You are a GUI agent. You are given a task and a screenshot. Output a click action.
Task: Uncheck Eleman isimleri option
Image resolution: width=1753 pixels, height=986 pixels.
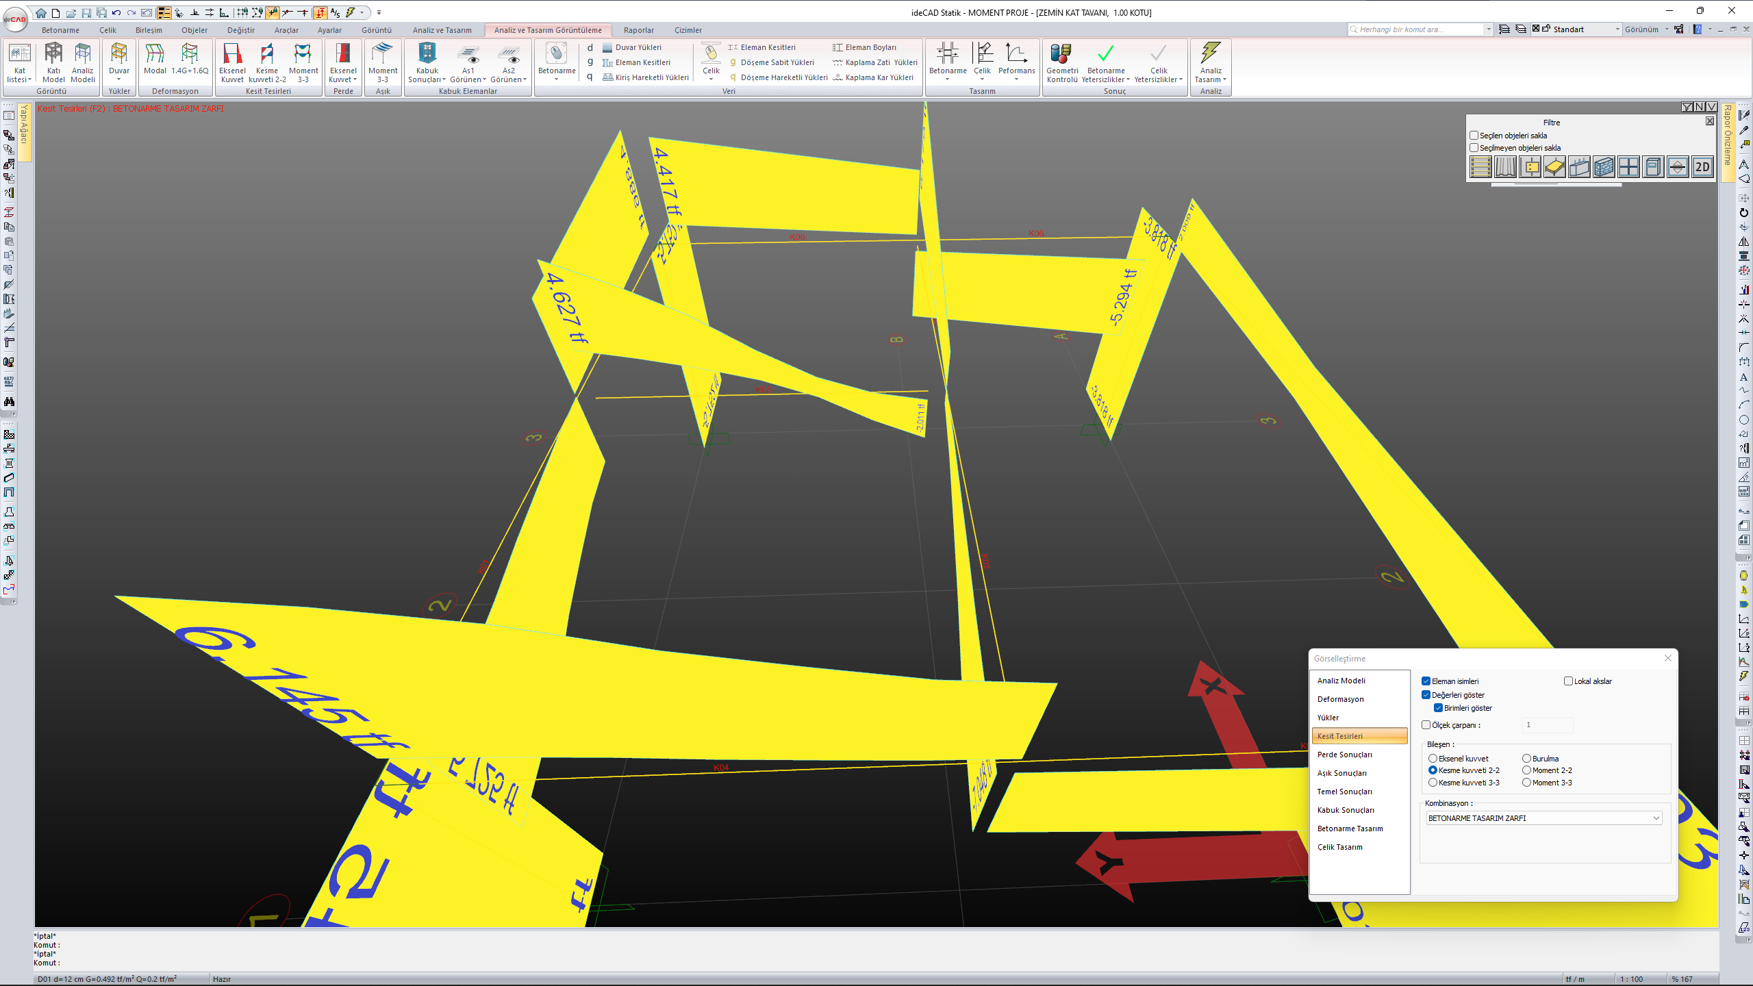click(1426, 681)
